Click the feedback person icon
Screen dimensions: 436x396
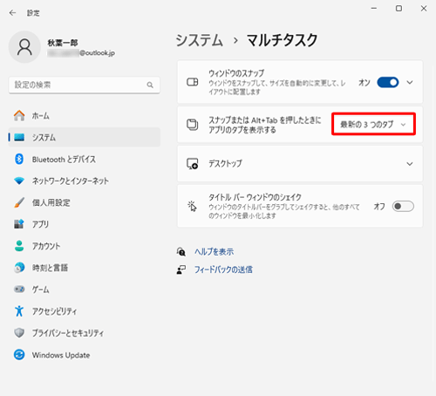181,270
